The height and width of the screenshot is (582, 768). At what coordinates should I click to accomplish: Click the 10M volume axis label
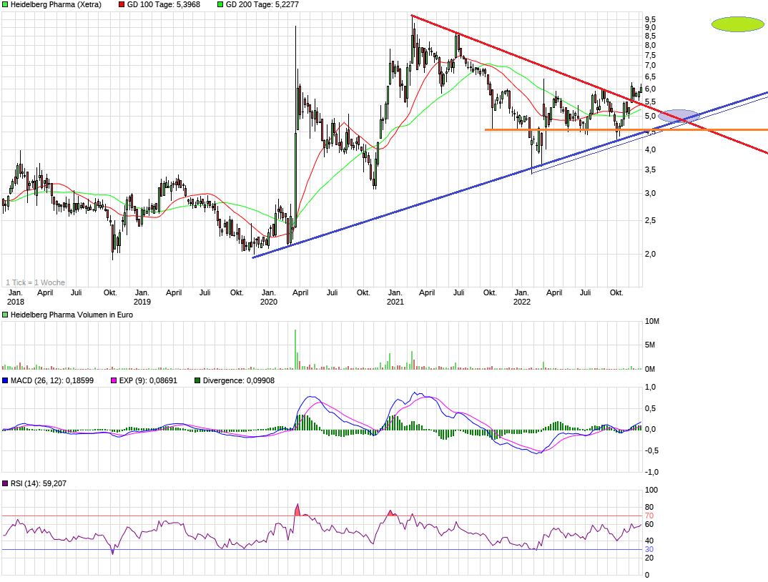pyautogui.click(x=652, y=321)
